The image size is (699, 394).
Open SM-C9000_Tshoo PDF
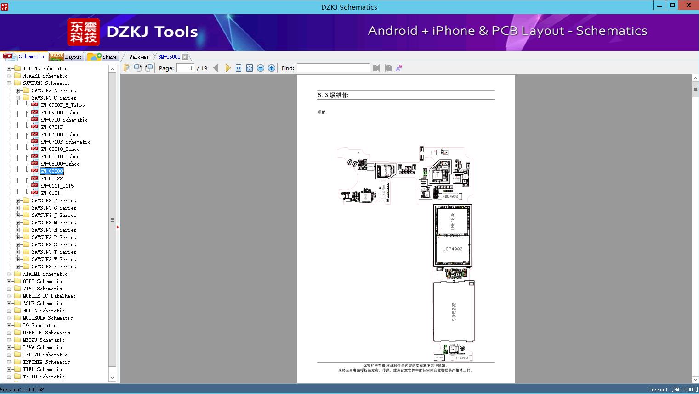click(60, 112)
